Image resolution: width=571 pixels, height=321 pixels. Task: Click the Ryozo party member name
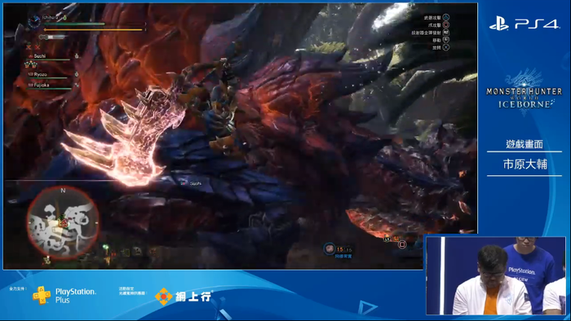click(40, 74)
